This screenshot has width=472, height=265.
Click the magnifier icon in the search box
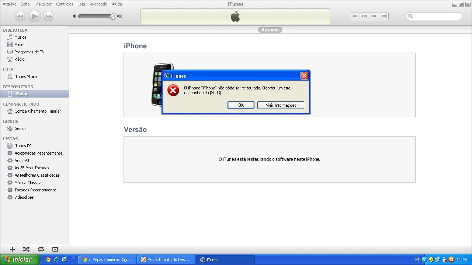pyautogui.click(x=410, y=16)
